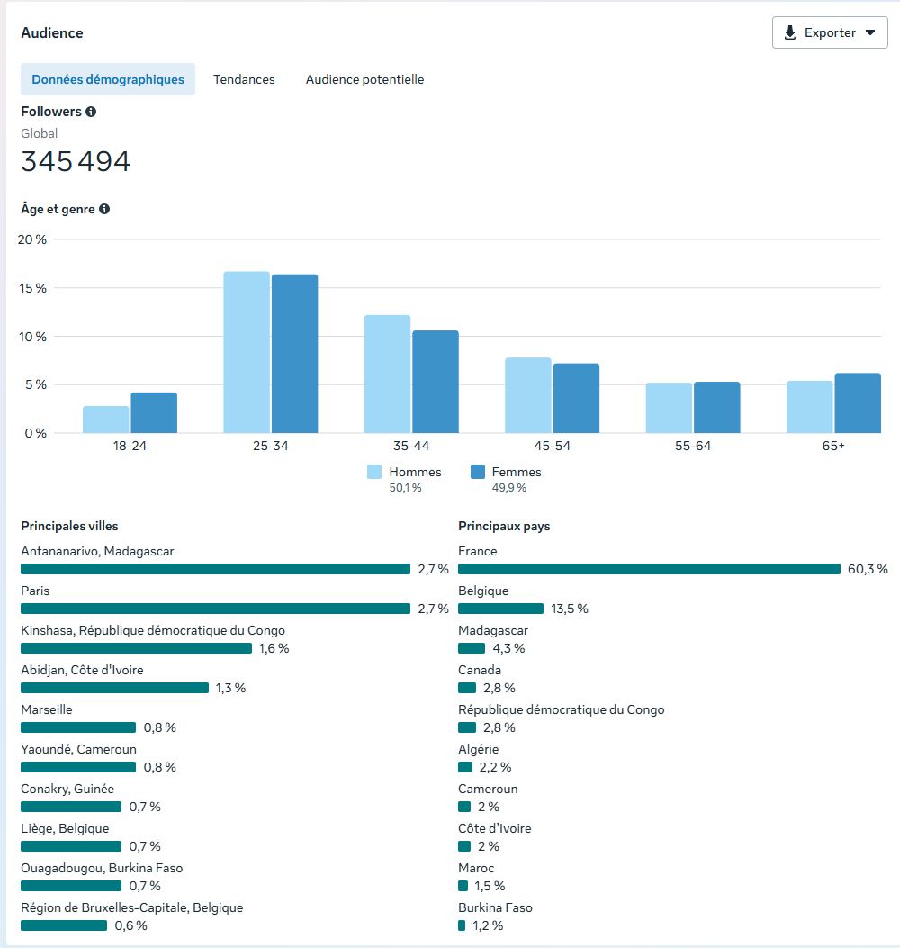The height and width of the screenshot is (948, 900).
Task: Click the France country bar
Action: click(649, 569)
